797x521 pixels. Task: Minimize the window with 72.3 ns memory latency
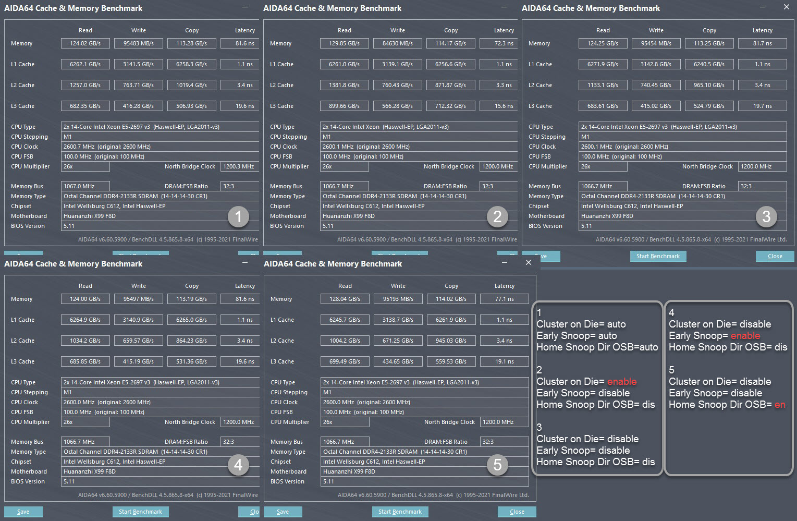click(504, 7)
